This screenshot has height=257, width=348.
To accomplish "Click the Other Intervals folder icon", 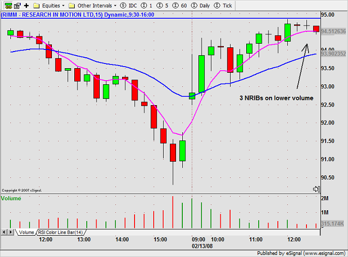I will coord(72,6).
